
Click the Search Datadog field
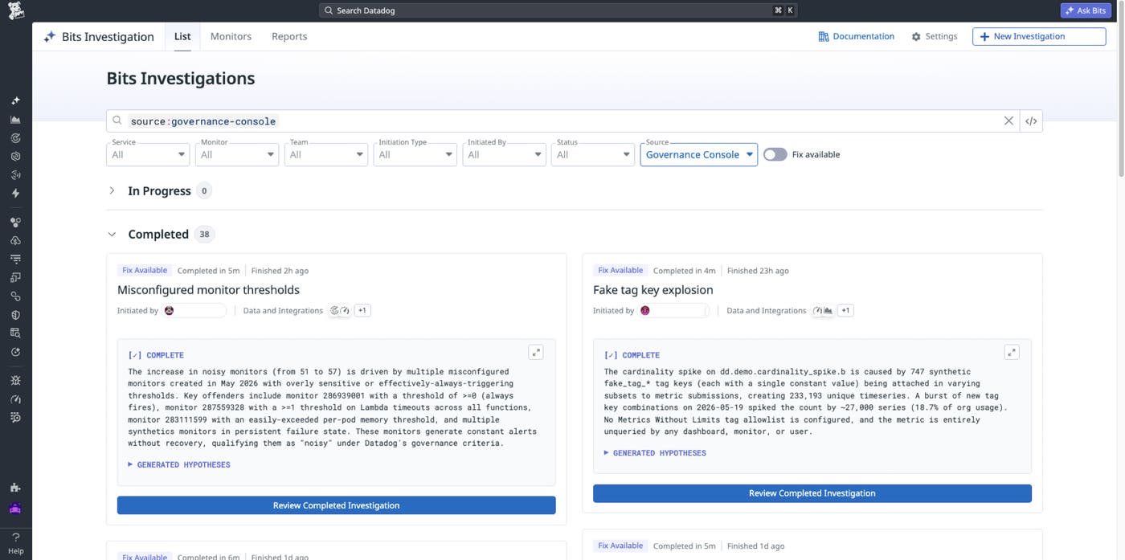pyautogui.click(x=558, y=10)
